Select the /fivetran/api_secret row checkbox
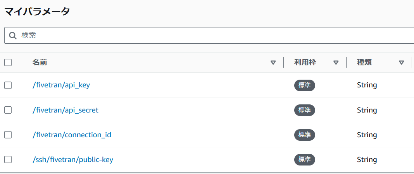Screen dimensions: 414x174 [8, 110]
